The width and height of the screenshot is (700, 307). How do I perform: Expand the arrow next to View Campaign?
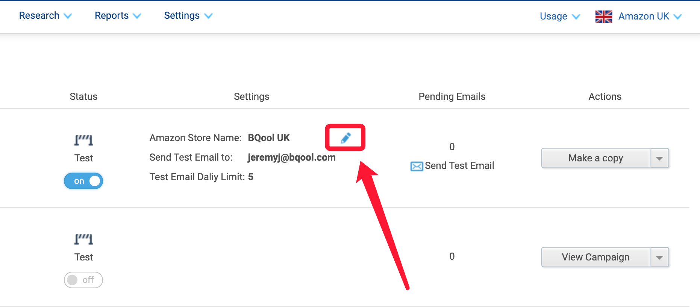pyautogui.click(x=659, y=257)
